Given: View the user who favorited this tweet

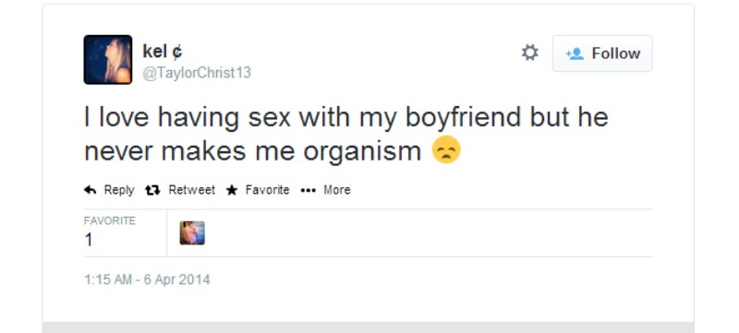Looking at the screenshot, I should [x=192, y=232].
